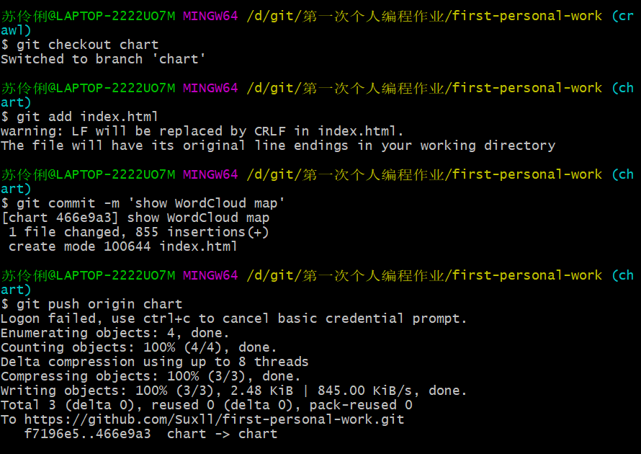Click the '1 file changed, 855 insertions(+)' line
The image size is (641, 454).
[138, 232]
